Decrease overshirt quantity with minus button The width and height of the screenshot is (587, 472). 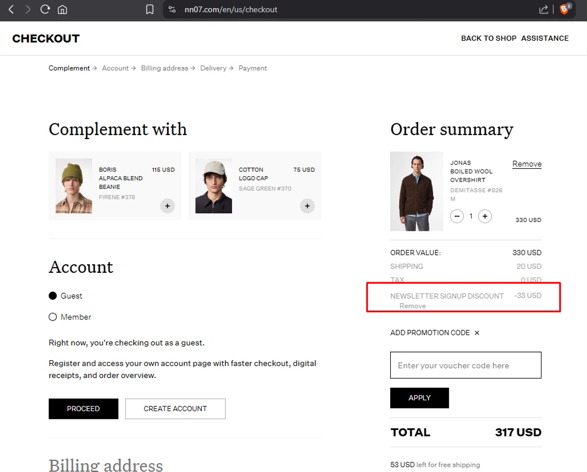click(x=457, y=216)
